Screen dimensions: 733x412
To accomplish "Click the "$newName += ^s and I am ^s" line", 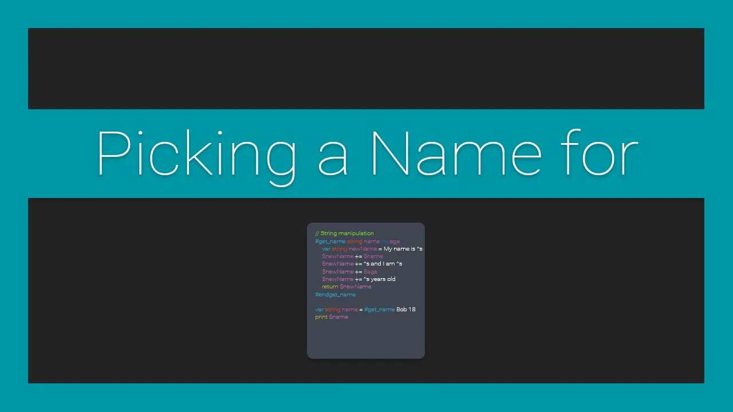I will [x=362, y=264].
